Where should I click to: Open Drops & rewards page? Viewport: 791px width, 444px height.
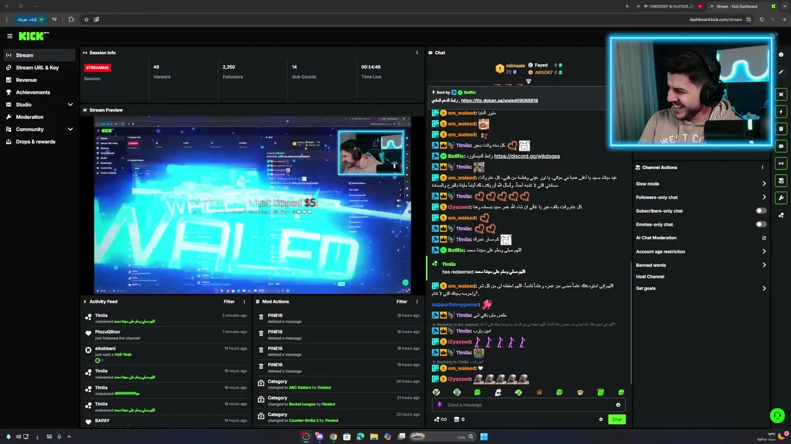pos(40,141)
